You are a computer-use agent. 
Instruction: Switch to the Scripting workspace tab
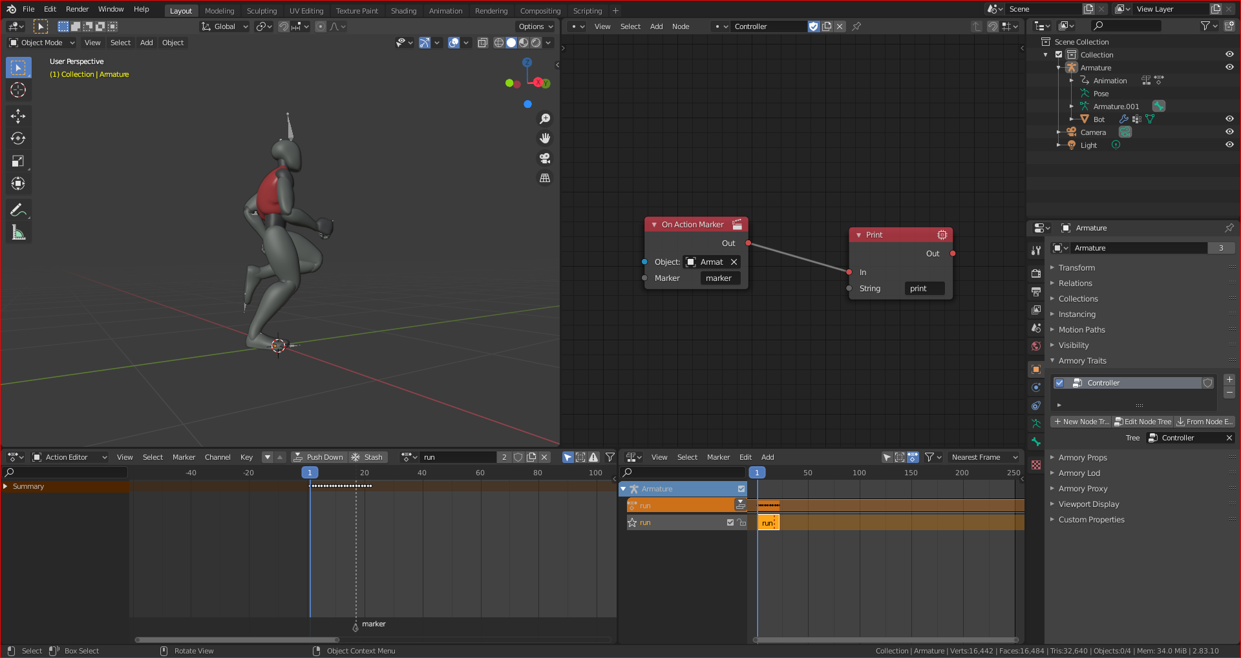(x=587, y=11)
